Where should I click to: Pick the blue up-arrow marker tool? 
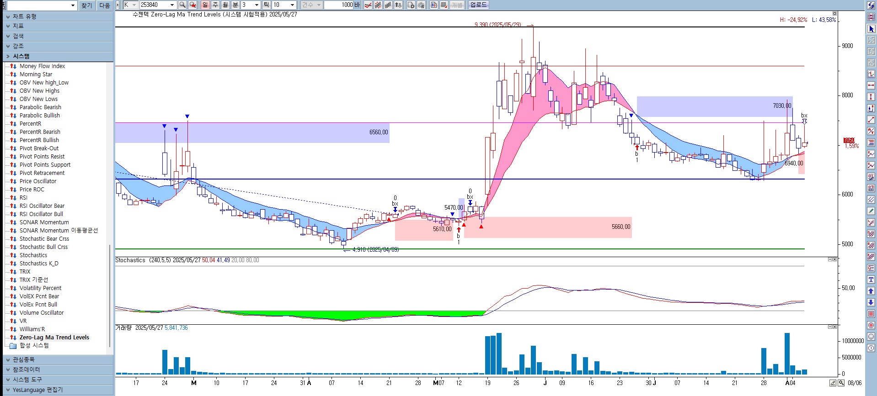(871, 291)
